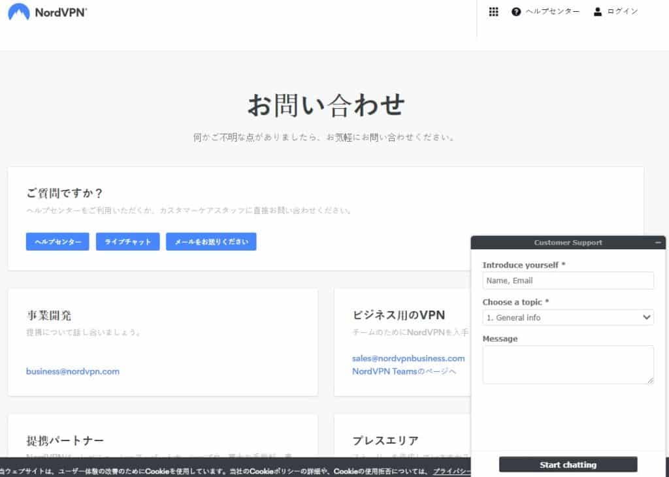Click the 提携パートナー card heading
Viewport: 669px width, 477px height.
[x=65, y=440]
